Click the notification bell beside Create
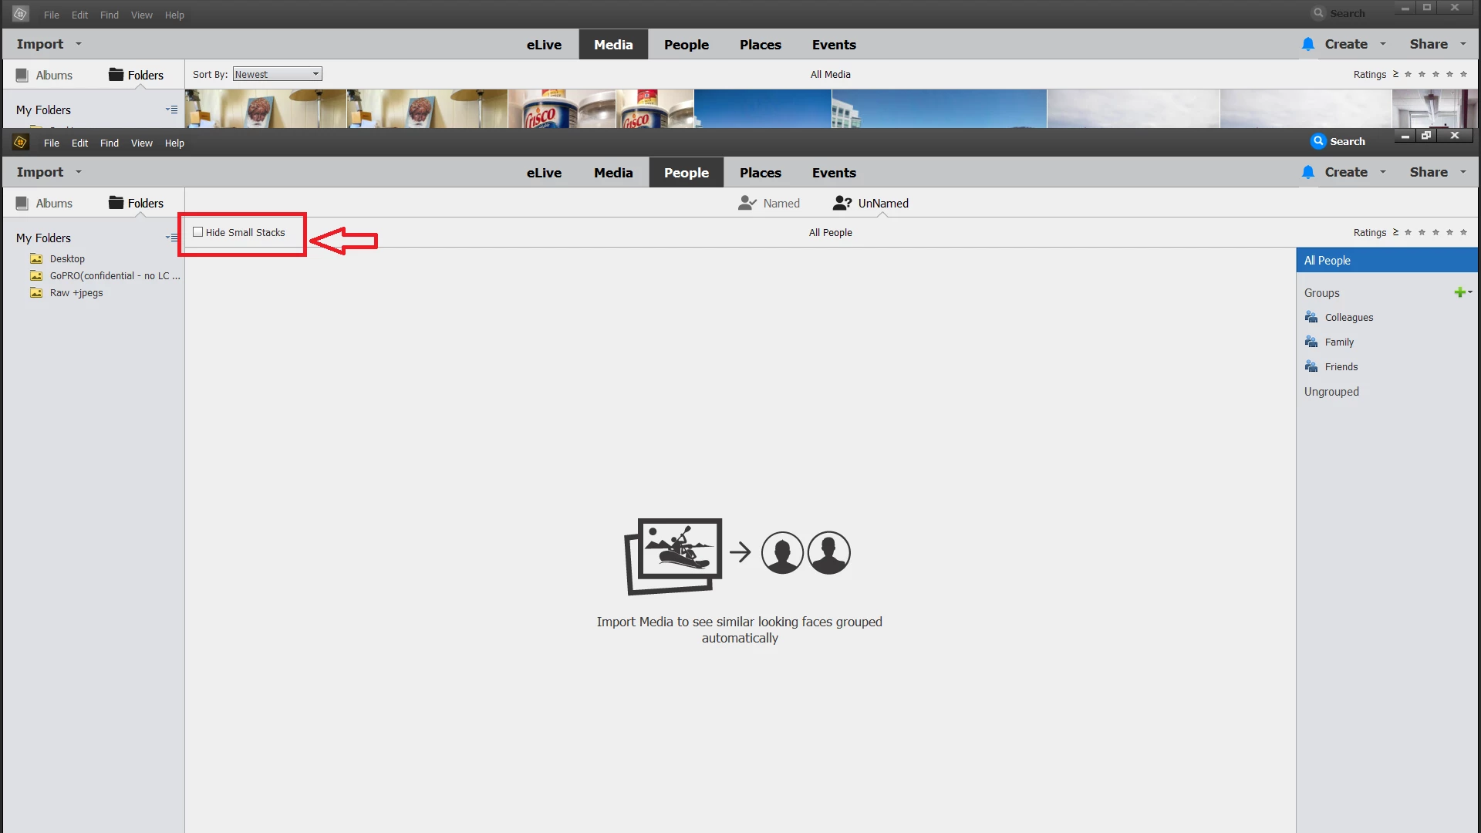1481x833 pixels. point(1307,172)
